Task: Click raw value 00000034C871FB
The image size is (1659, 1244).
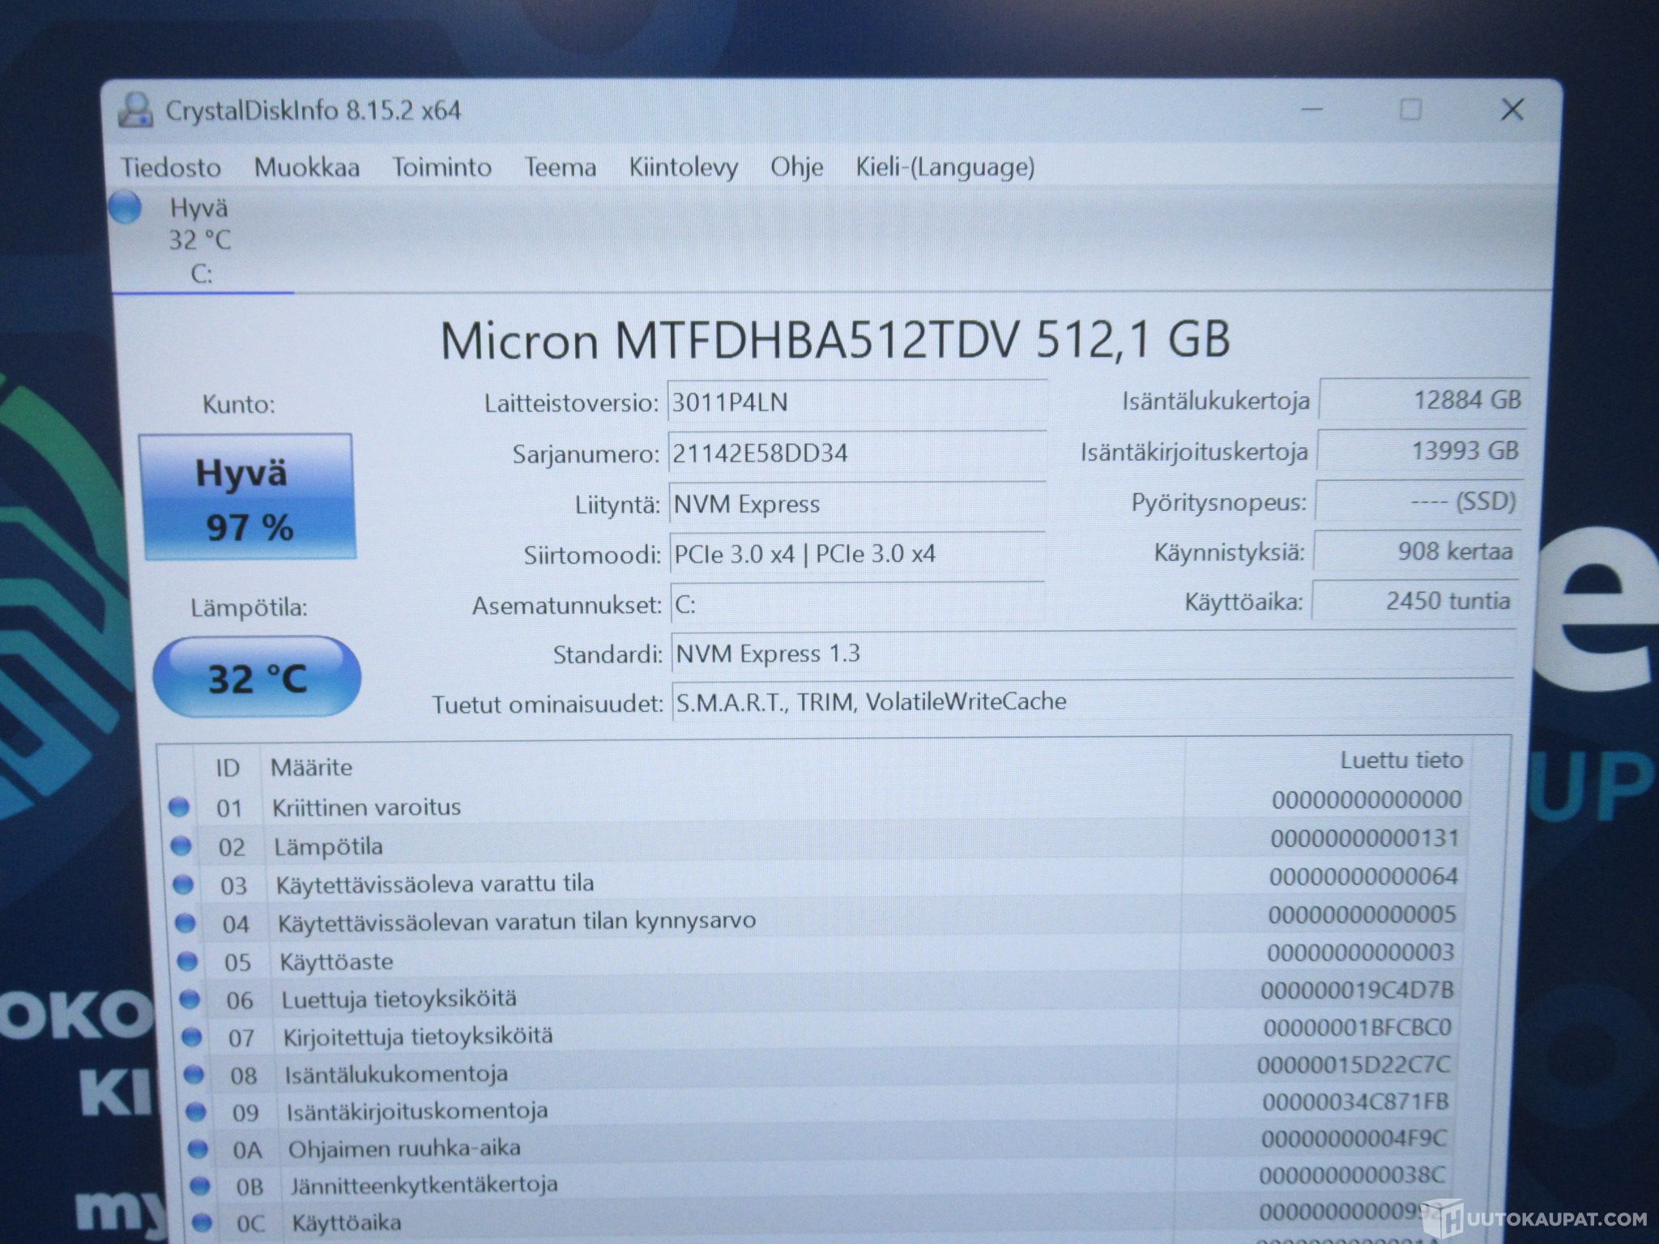Action: coord(1355,1101)
